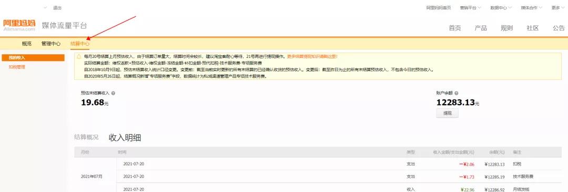The width and height of the screenshot is (568, 192).
Task: Click 余额(元) column header
Action: tap(496, 152)
